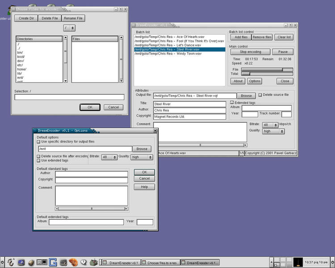Hide the panel using its right edge arrow

333,262
